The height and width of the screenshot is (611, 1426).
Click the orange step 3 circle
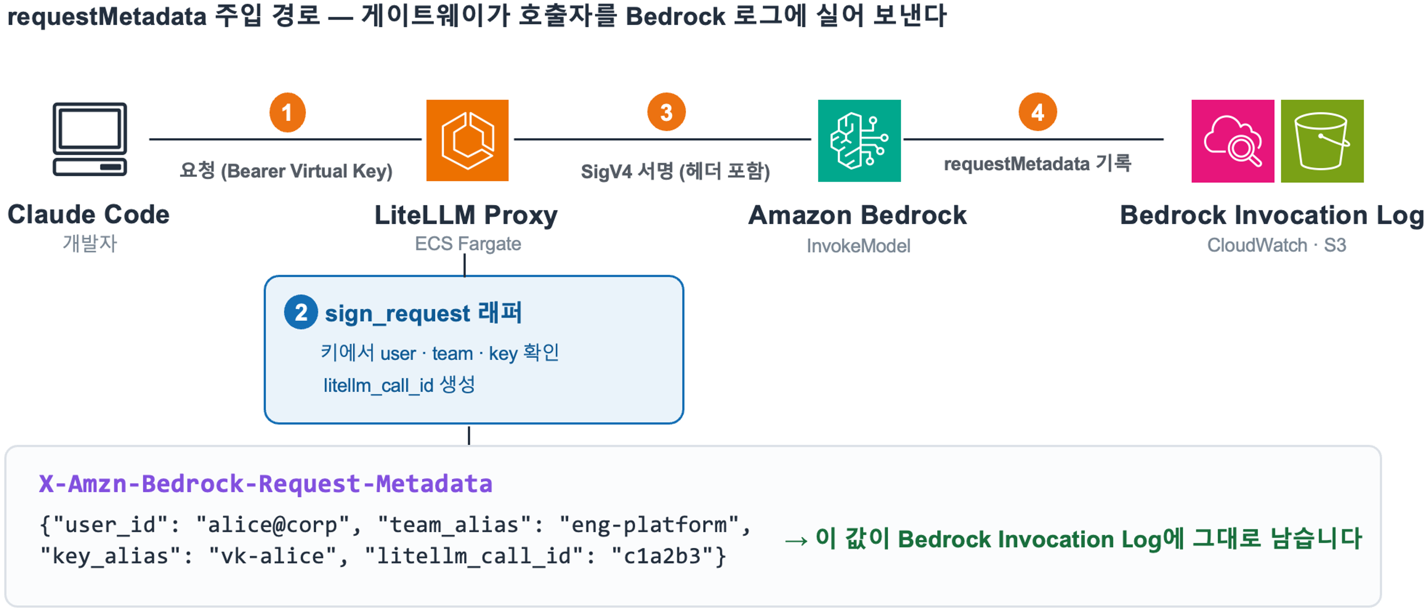666,112
